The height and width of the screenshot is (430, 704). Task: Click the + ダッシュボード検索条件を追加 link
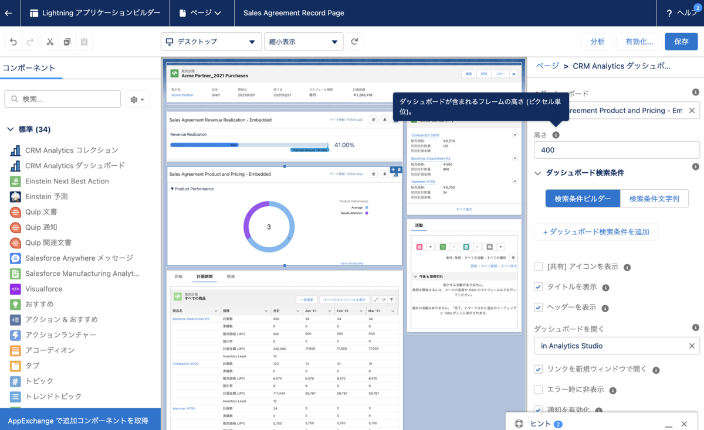pyautogui.click(x=596, y=232)
